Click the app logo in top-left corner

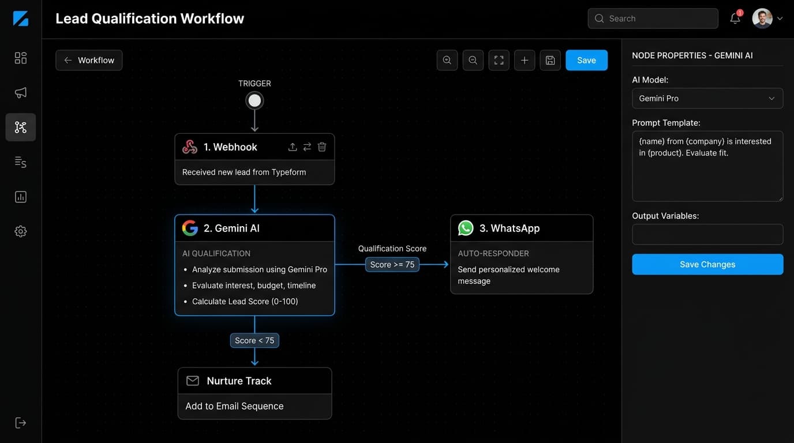21,18
